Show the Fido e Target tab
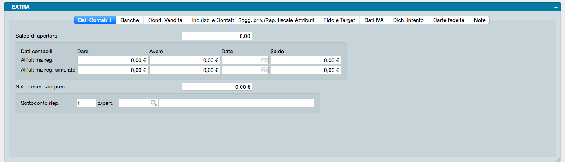 pos(339,20)
